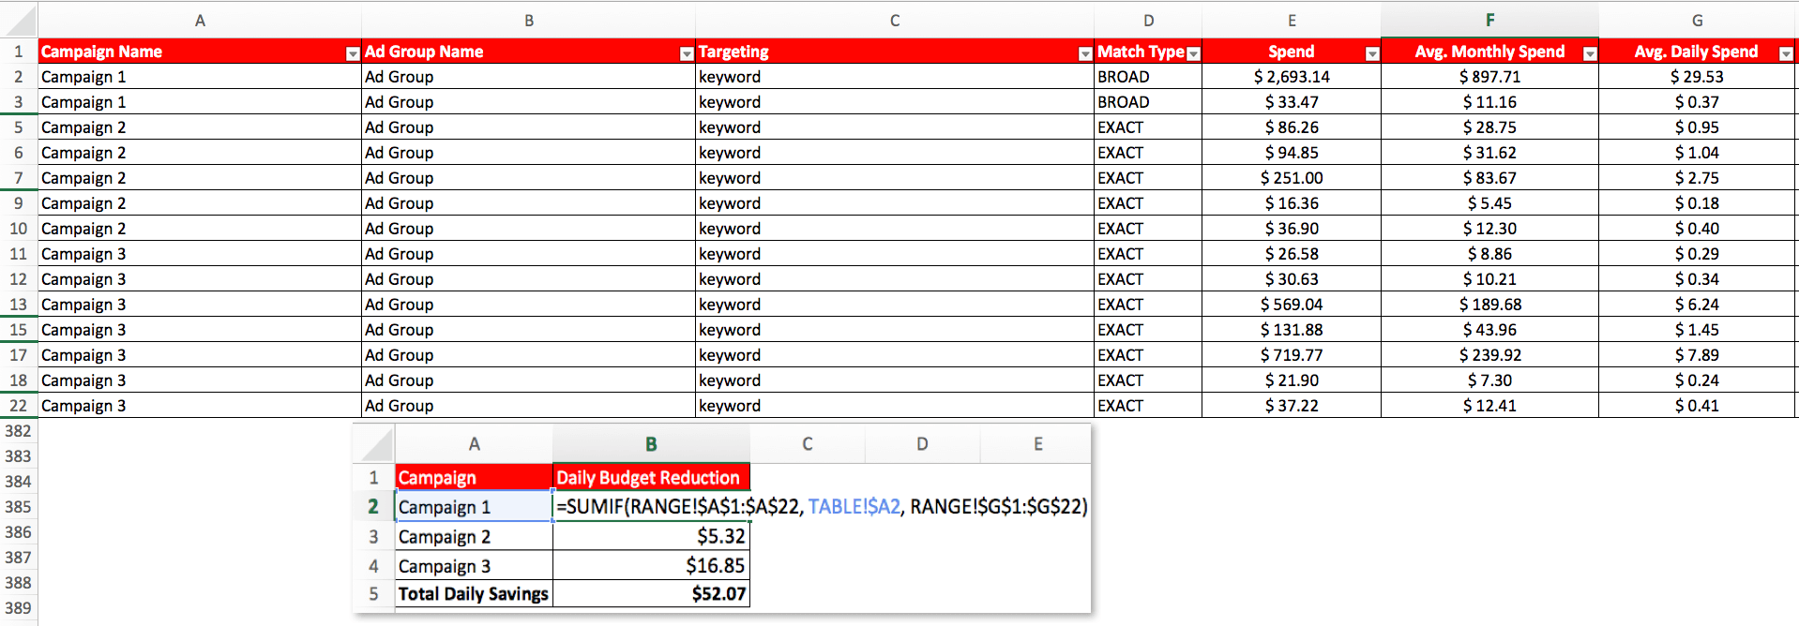Viewport: 1799px width, 626px height.
Task: Select the spend cell $ 251.00
Action: point(1292,178)
